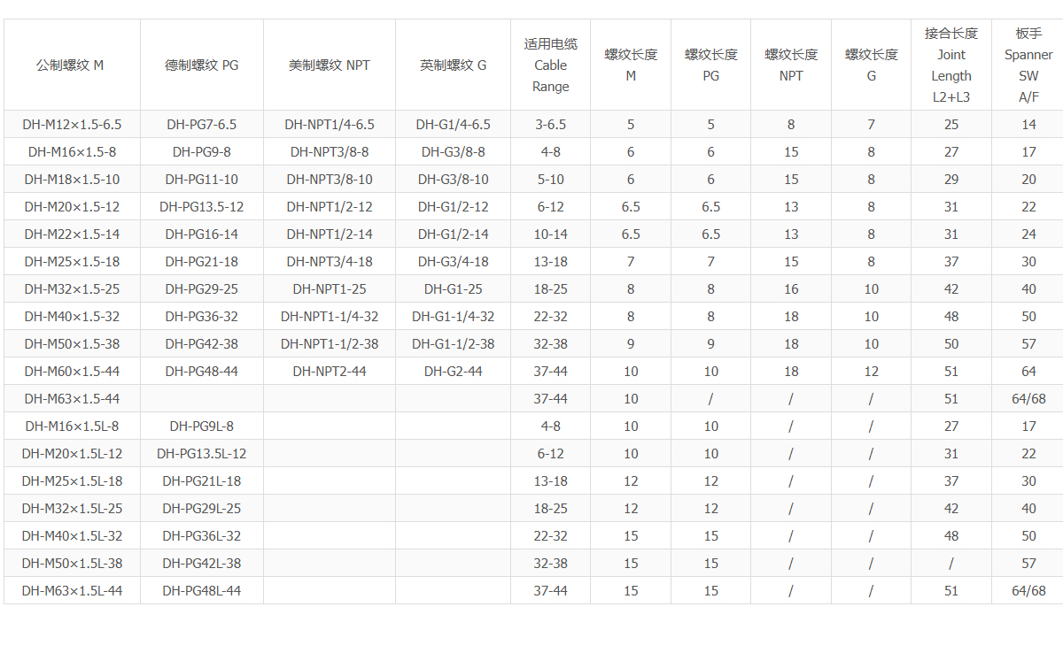This screenshot has height=653, width=1063.
Task: Select the DH-NPT3/8-10 cell
Action: pyautogui.click(x=329, y=180)
